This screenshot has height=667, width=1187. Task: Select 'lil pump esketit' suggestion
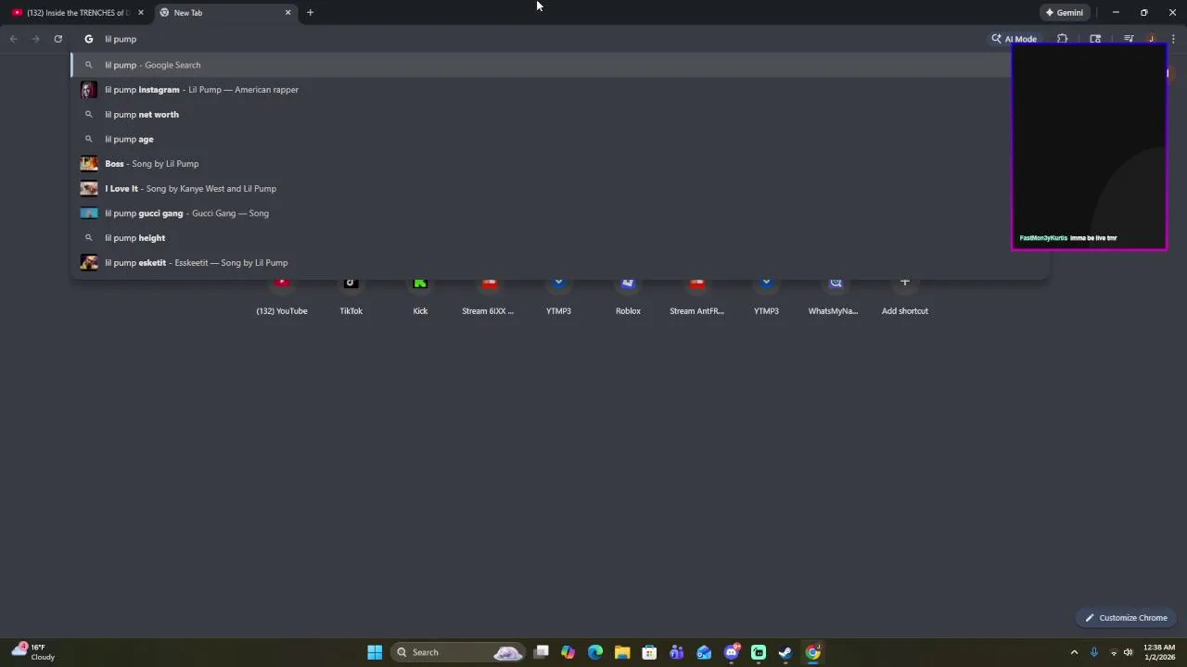coord(560,262)
